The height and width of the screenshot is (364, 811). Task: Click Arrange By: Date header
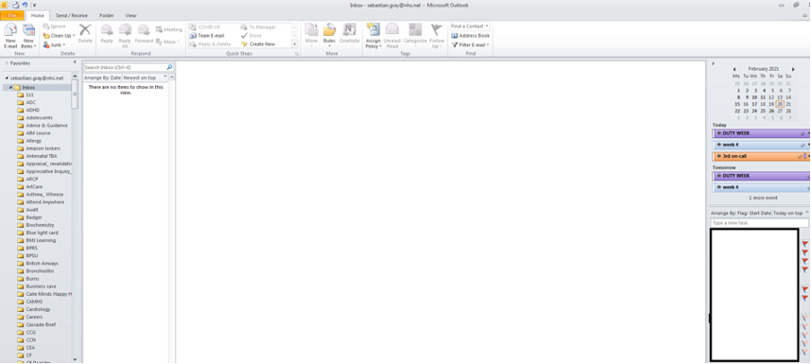[x=102, y=78]
